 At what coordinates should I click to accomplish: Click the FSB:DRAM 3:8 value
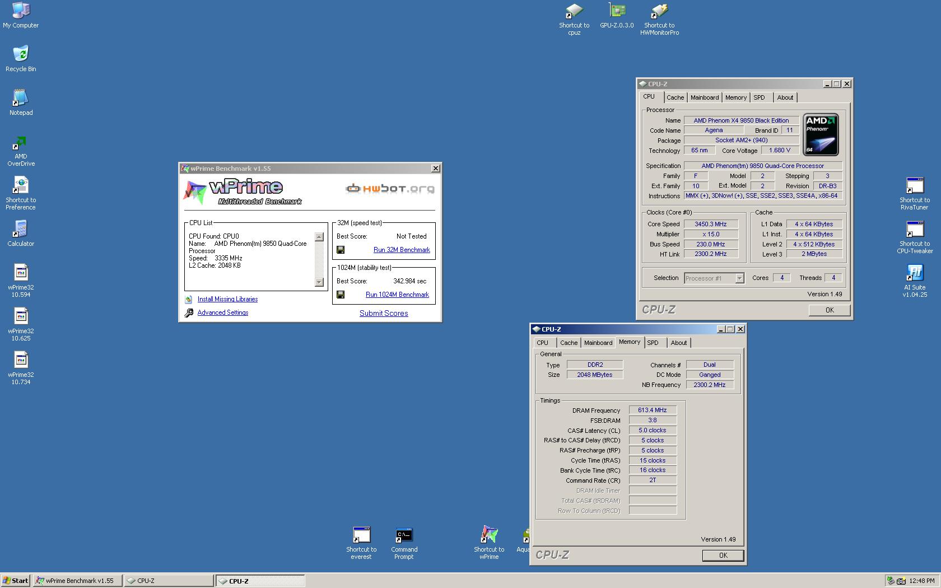coord(653,421)
